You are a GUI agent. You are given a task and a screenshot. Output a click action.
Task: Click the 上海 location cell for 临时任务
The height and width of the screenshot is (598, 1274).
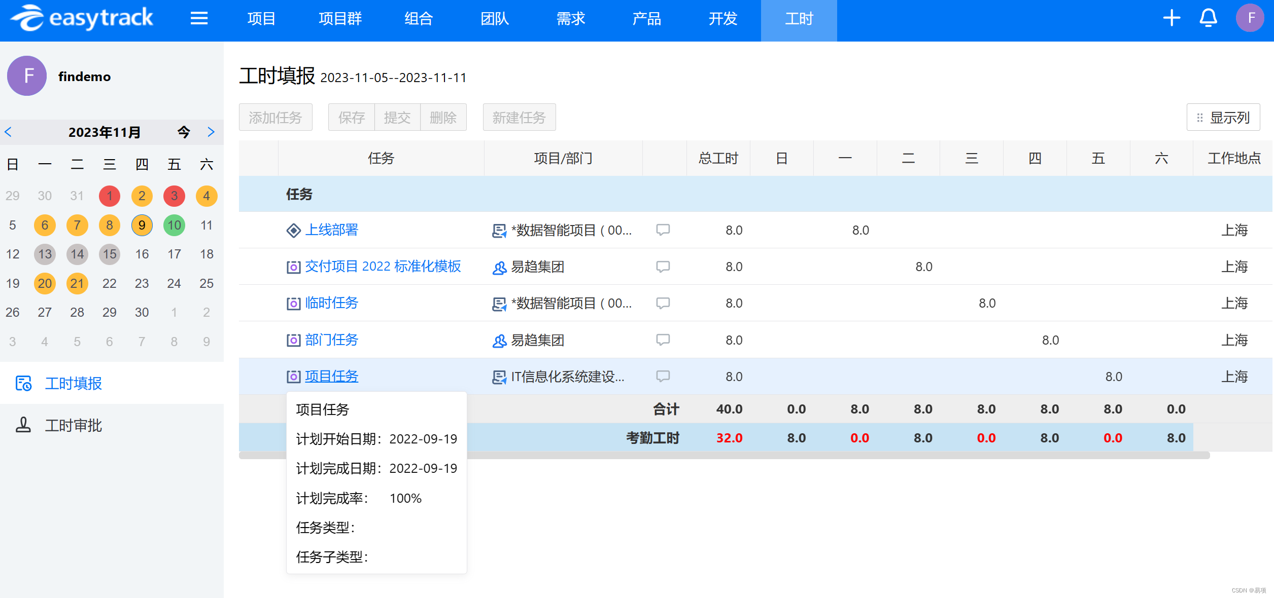tap(1233, 303)
